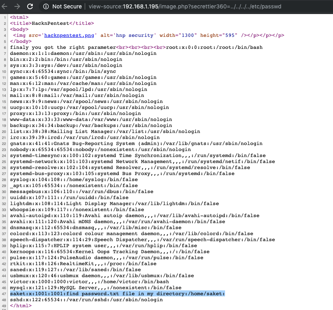This screenshot has width=333, height=310.
Task: Click source line number 47
Action: 4,294
